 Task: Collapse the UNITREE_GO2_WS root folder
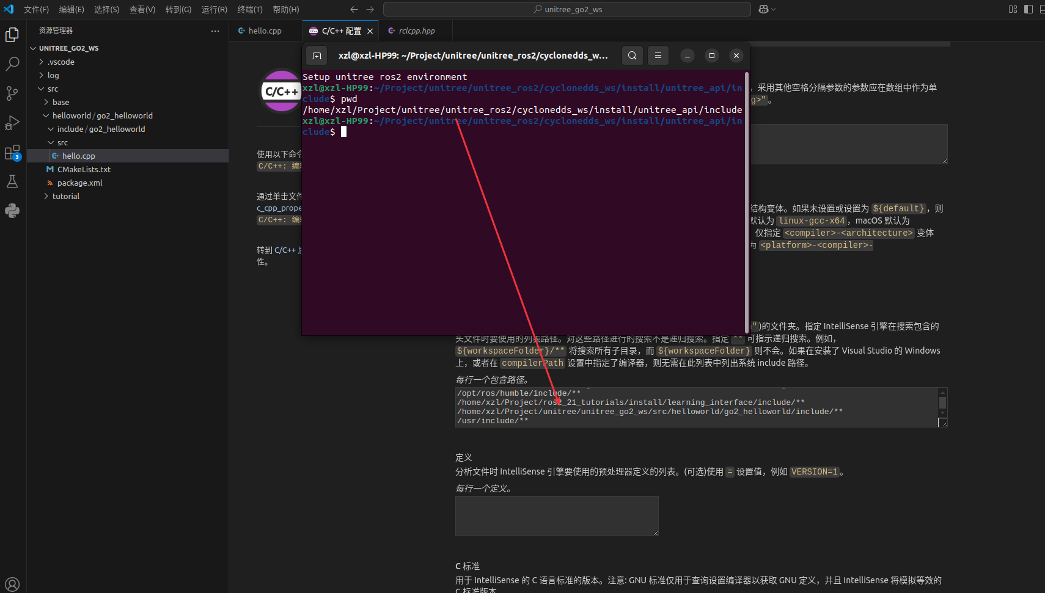(128, 48)
